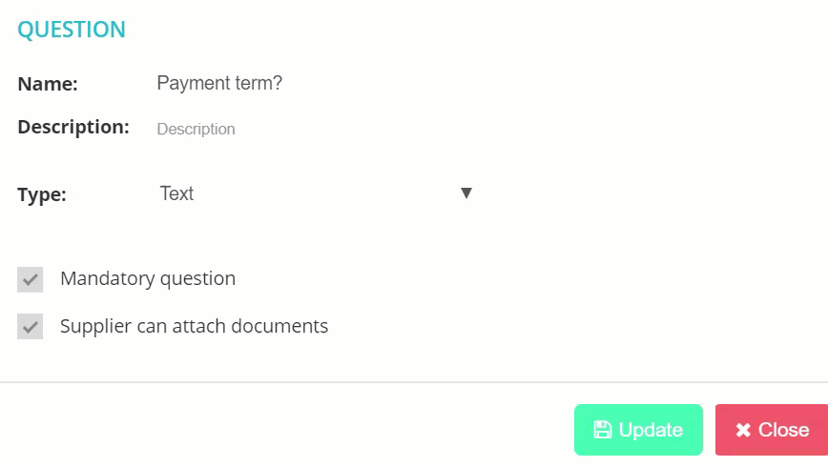Click the 'Description:' field label

tap(73, 127)
